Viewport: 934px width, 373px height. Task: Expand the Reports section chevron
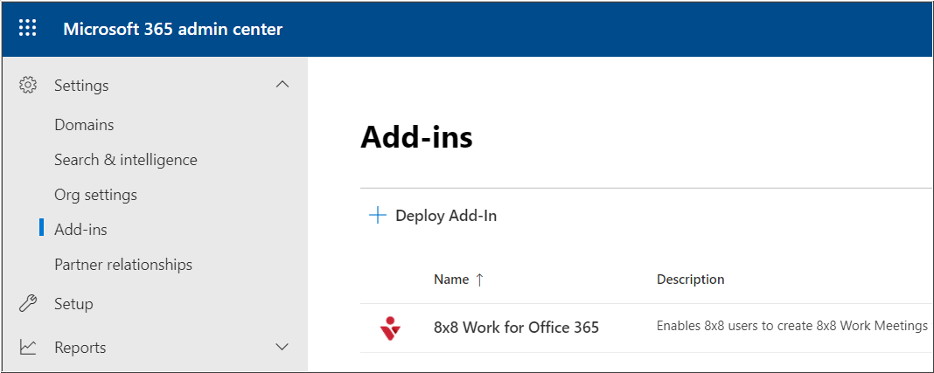tap(282, 347)
